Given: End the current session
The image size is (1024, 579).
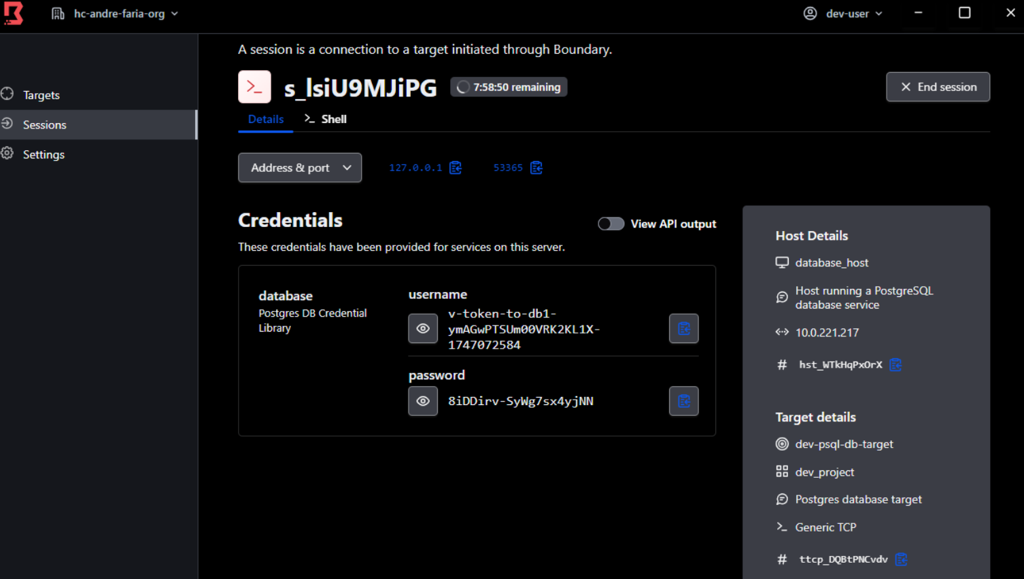Looking at the screenshot, I should pos(938,87).
